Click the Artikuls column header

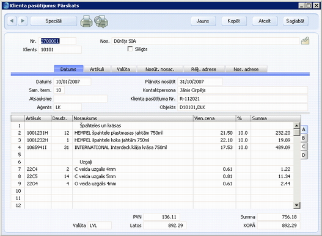pos(38,118)
